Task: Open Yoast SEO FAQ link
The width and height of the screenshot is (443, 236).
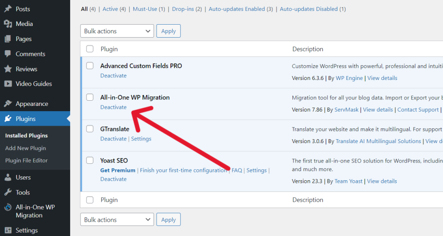Action: click(x=237, y=170)
